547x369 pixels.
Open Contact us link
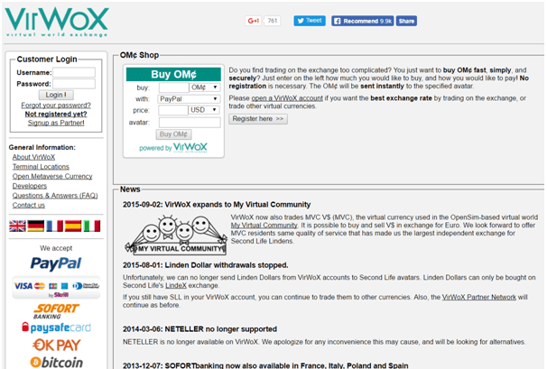click(x=29, y=205)
